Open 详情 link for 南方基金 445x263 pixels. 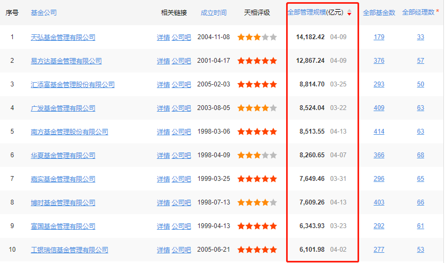pyautogui.click(x=163, y=131)
